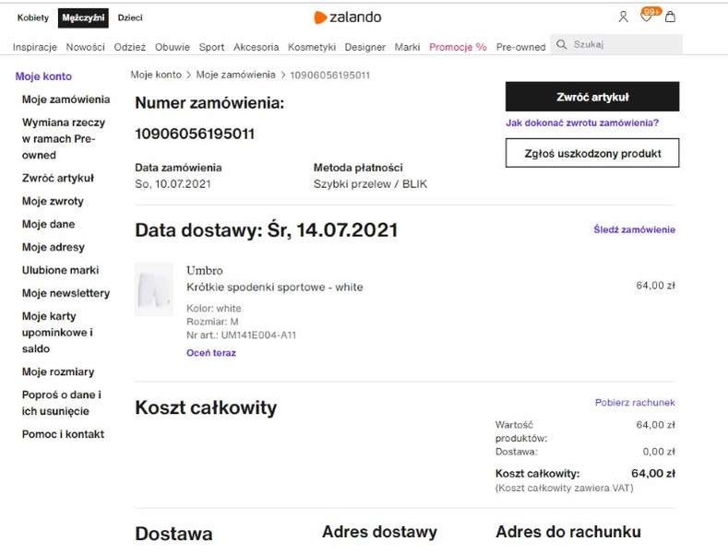Open the user account icon
Viewport: 728px width, 553px height.
point(623,18)
